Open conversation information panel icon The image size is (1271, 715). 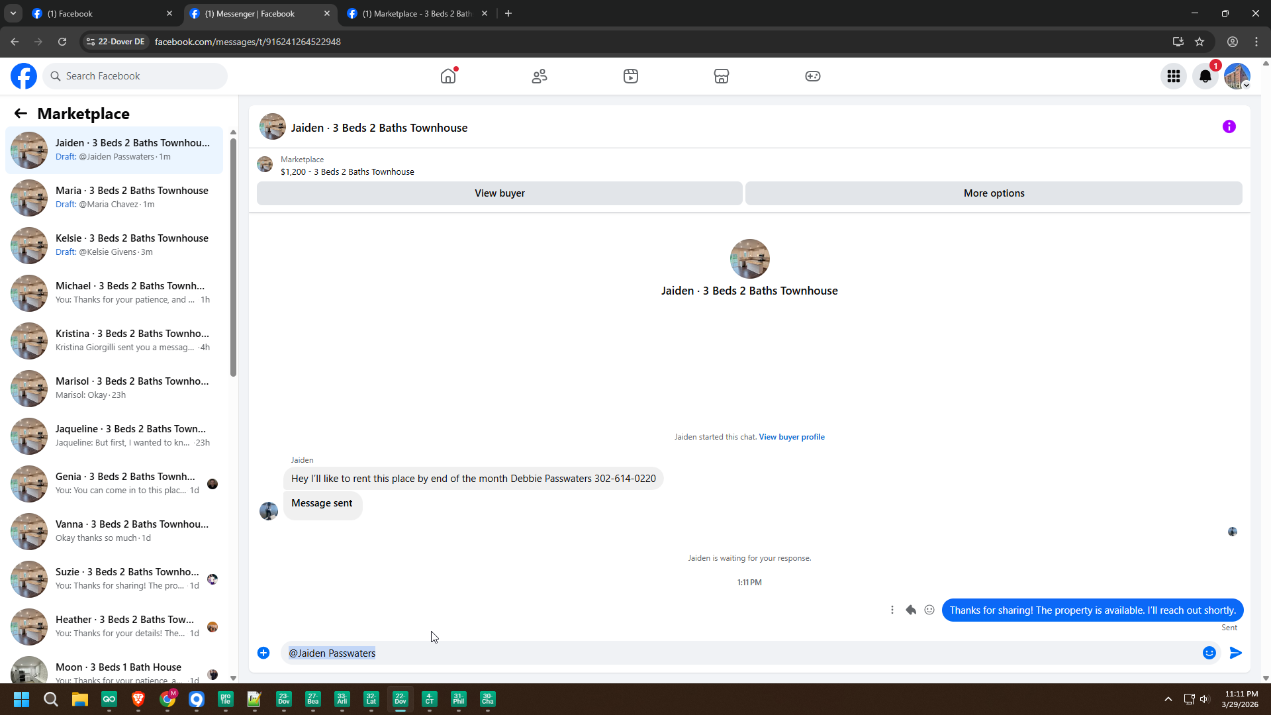point(1229,126)
